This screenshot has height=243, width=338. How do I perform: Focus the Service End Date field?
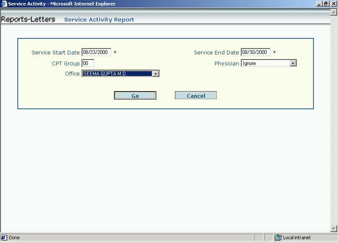256,52
